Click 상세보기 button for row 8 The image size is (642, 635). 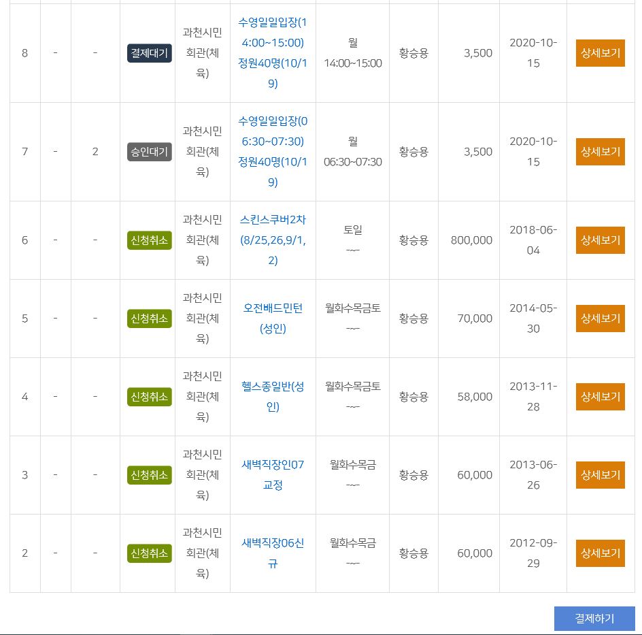pyautogui.click(x=600, y=53)
